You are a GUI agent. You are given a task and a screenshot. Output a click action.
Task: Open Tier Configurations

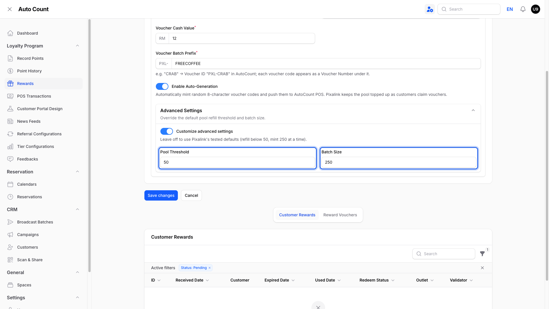[43, 146]
